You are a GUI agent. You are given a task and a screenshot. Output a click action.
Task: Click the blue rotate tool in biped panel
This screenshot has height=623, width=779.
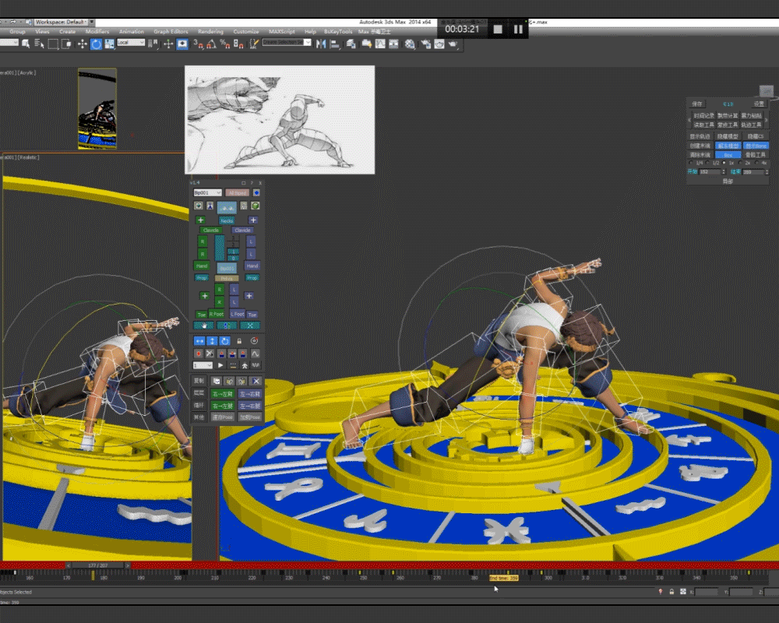[224, 341]
